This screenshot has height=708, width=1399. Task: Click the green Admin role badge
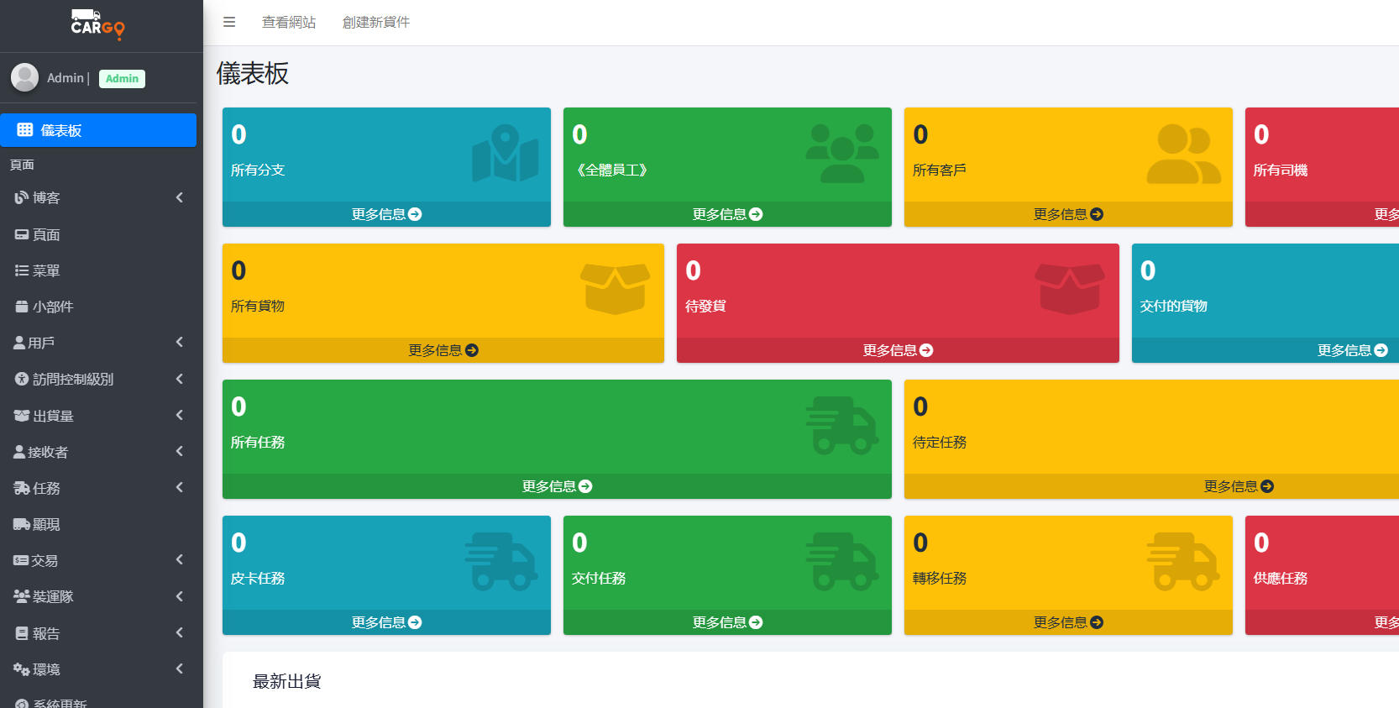122,79
